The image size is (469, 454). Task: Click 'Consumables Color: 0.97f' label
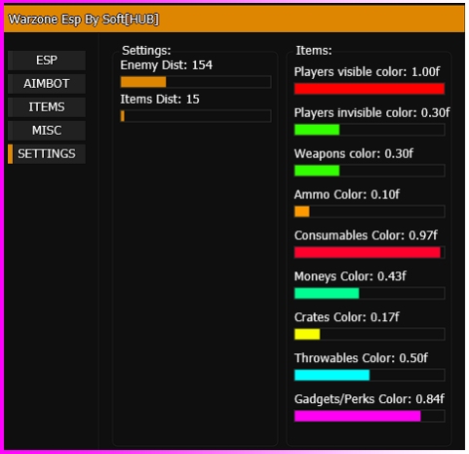(x=366, y=235)
